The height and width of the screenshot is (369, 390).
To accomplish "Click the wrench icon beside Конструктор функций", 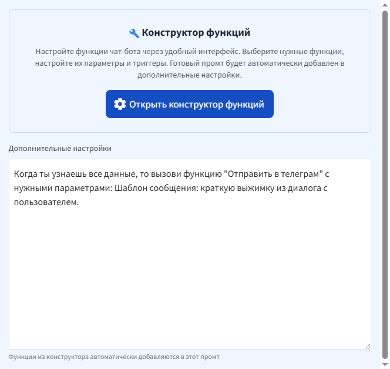I will coord(134,33).
